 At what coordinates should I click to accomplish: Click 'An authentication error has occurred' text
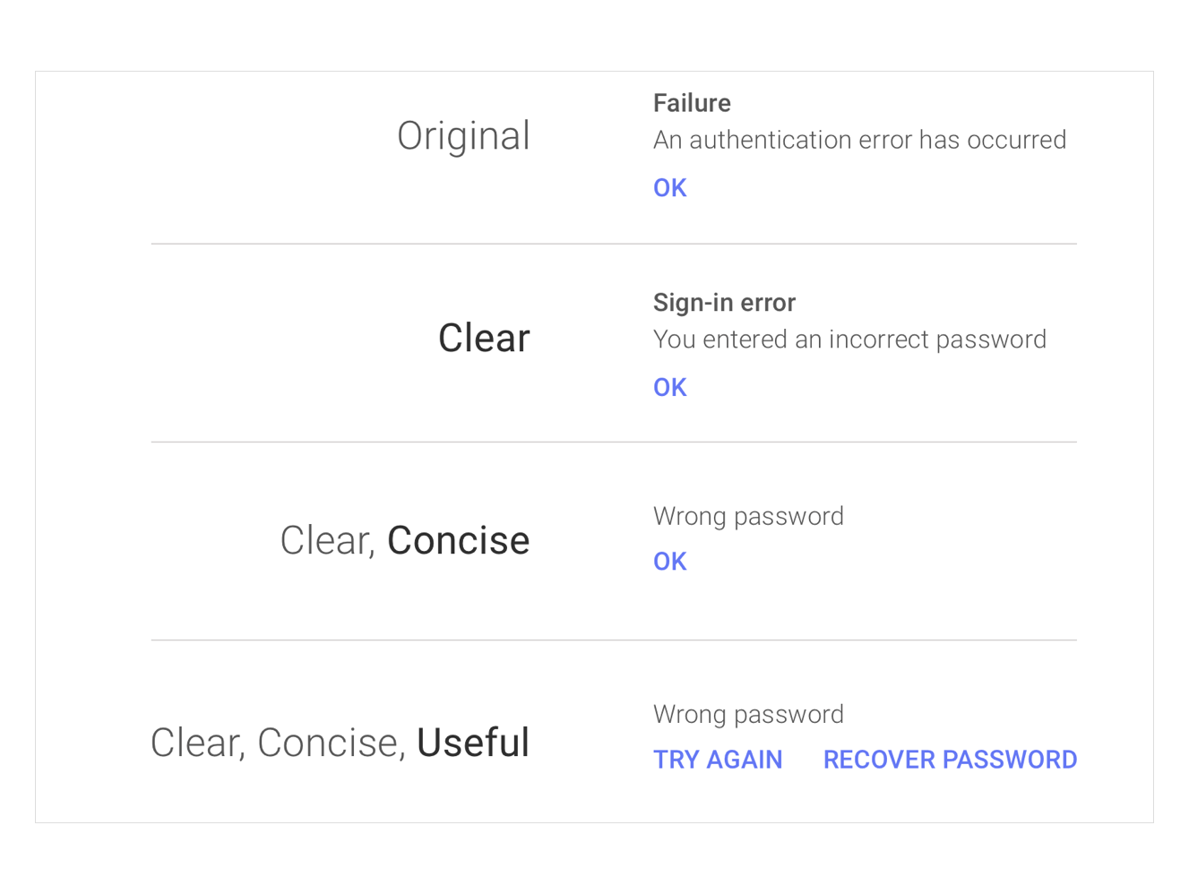point(859,140)
